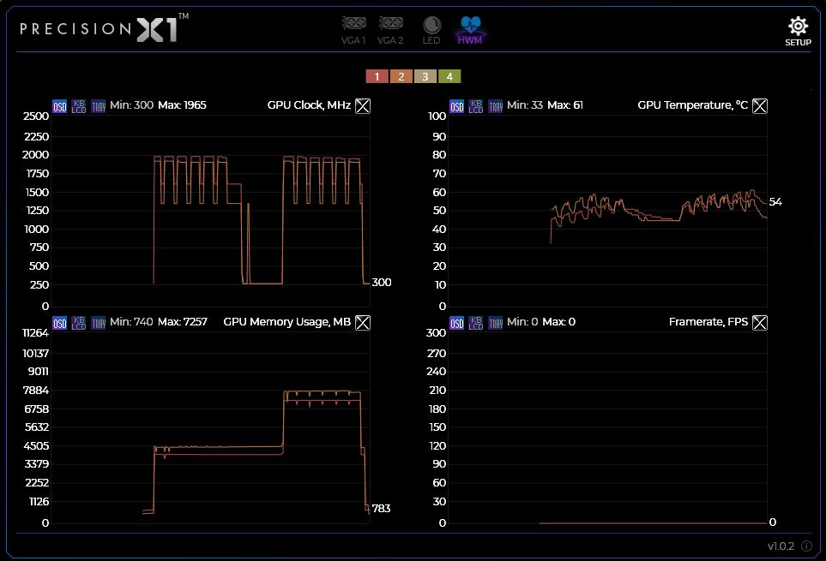This screenshot has width=826, height=561.
Task: Toggle TRAY for GPU Temperature graph
Action: [496, 106]
